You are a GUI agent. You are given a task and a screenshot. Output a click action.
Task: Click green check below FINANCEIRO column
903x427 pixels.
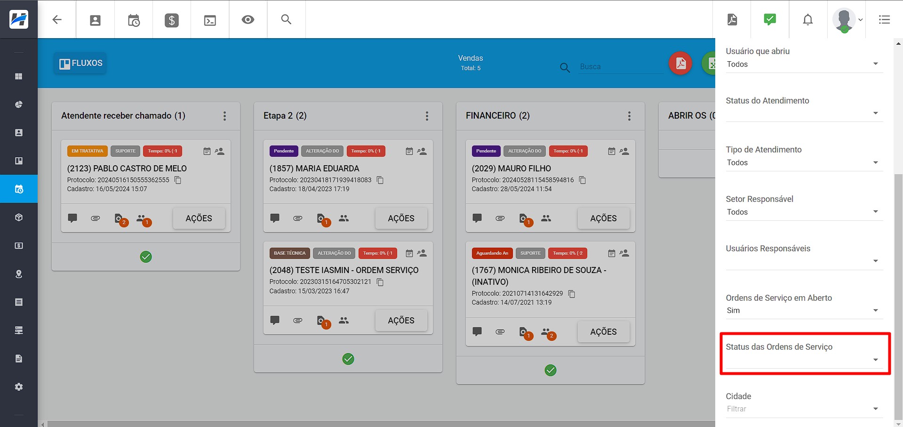click(x=551, y=370)
